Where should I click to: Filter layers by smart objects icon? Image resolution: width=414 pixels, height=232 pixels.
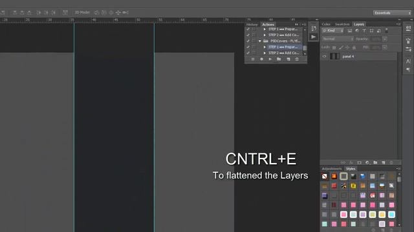coord(379,31)
